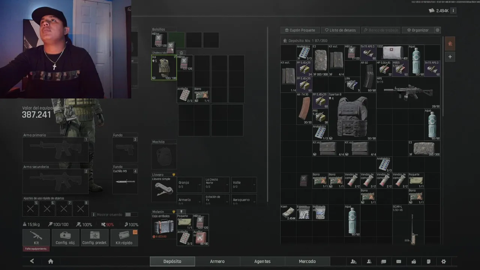Click the Organizar button
Viewport: 480px width, 270px height.
[417, 30]
